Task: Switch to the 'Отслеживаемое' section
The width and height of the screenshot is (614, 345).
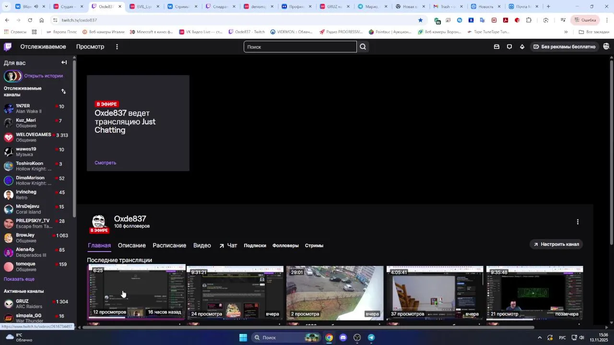Action: 43,46
